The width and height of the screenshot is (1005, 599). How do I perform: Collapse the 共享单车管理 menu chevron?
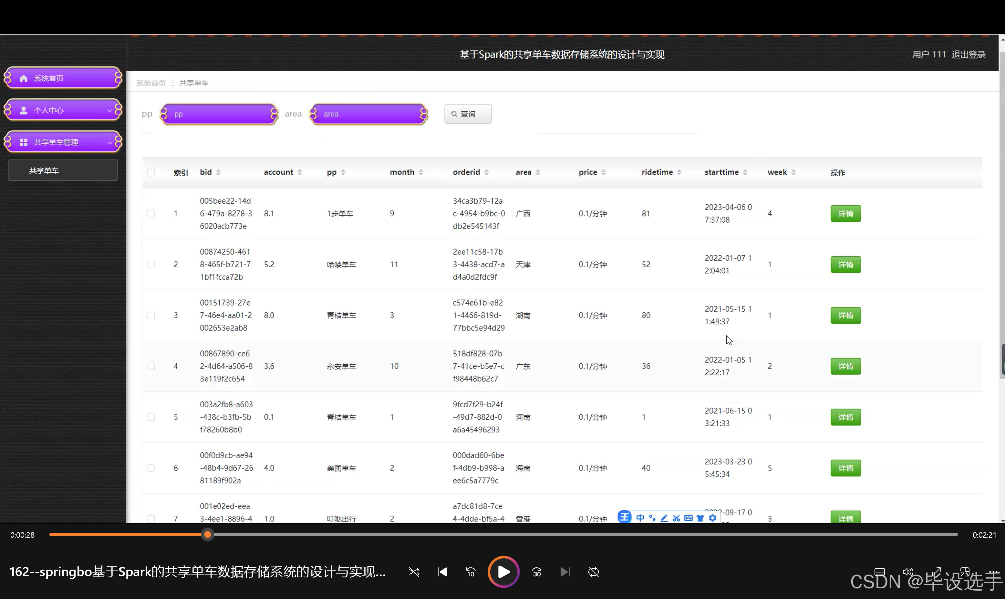tap(109, 142)
